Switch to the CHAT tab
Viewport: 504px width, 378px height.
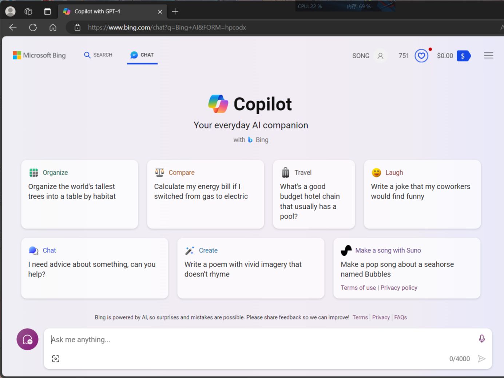[x=142, y=55]
